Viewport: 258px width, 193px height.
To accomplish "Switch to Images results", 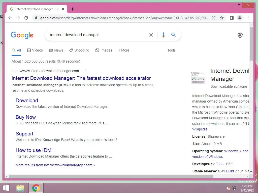I will coord(104,50).
